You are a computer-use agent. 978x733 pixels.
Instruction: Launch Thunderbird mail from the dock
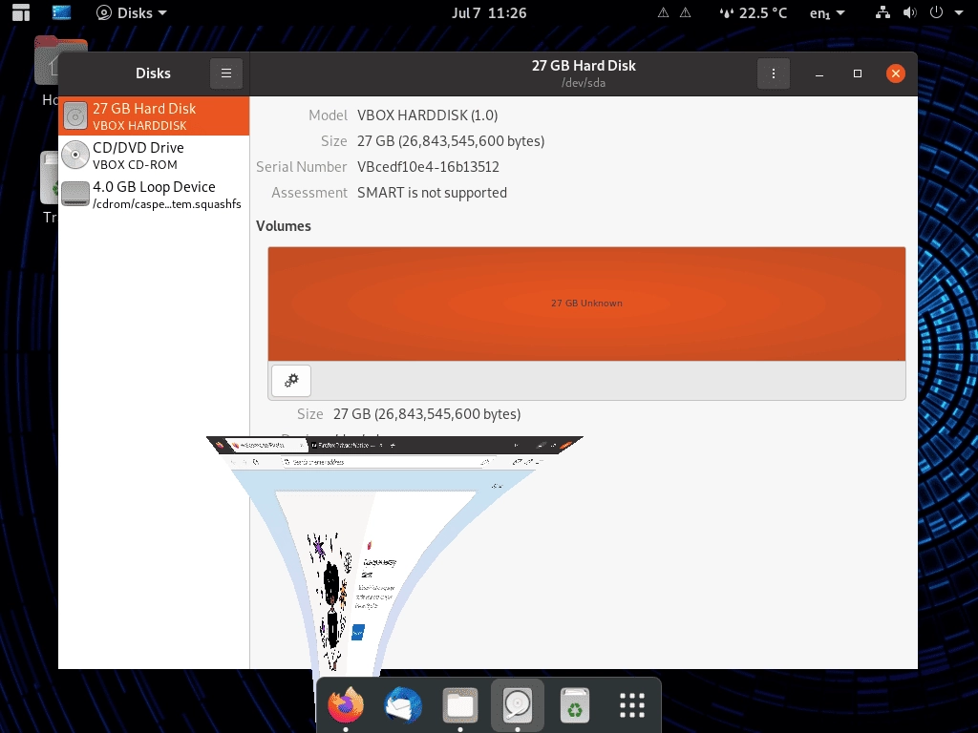pos(403,705)
